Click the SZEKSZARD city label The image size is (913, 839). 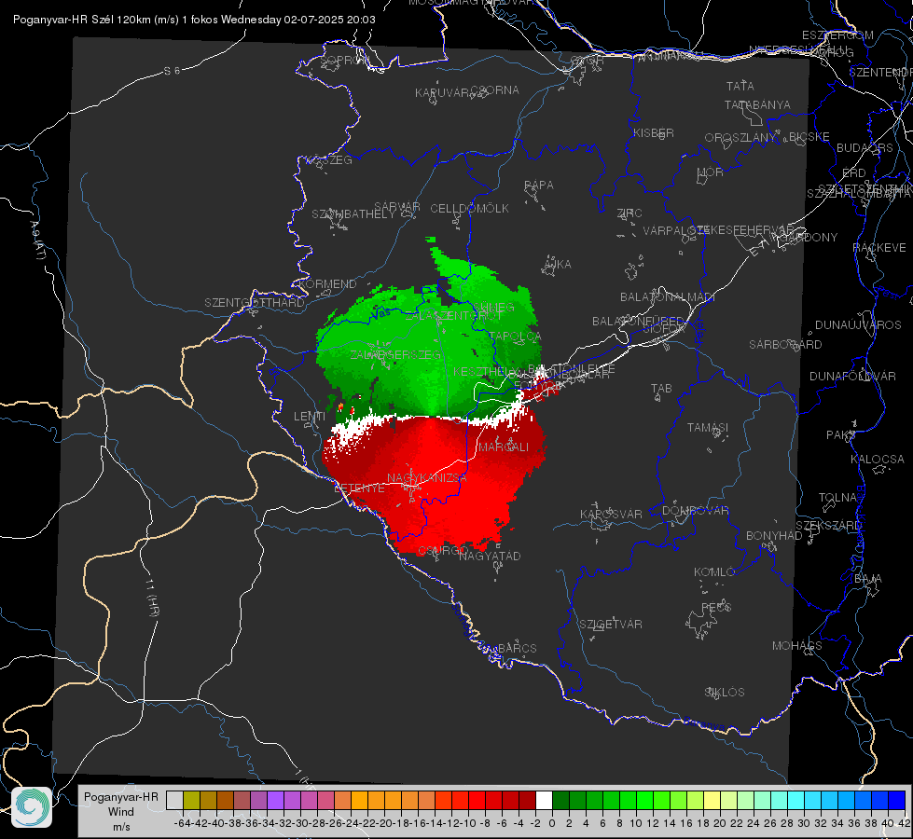click(x=828, y=526)
